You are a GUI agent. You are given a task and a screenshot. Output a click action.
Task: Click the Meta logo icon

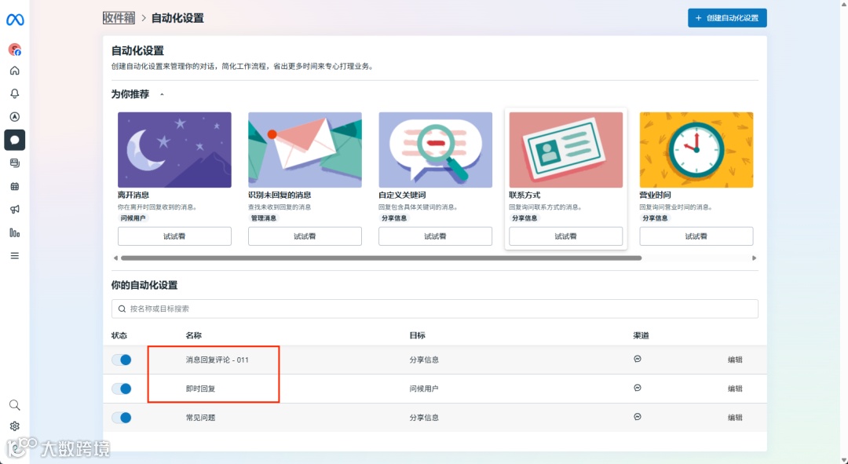point(15,20)
